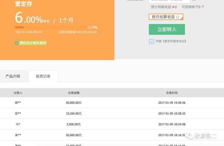This screenshot has height=146, width=224.
Task: Click timestamp 2017-01-09 18:24:08
Action: (172, 124)
